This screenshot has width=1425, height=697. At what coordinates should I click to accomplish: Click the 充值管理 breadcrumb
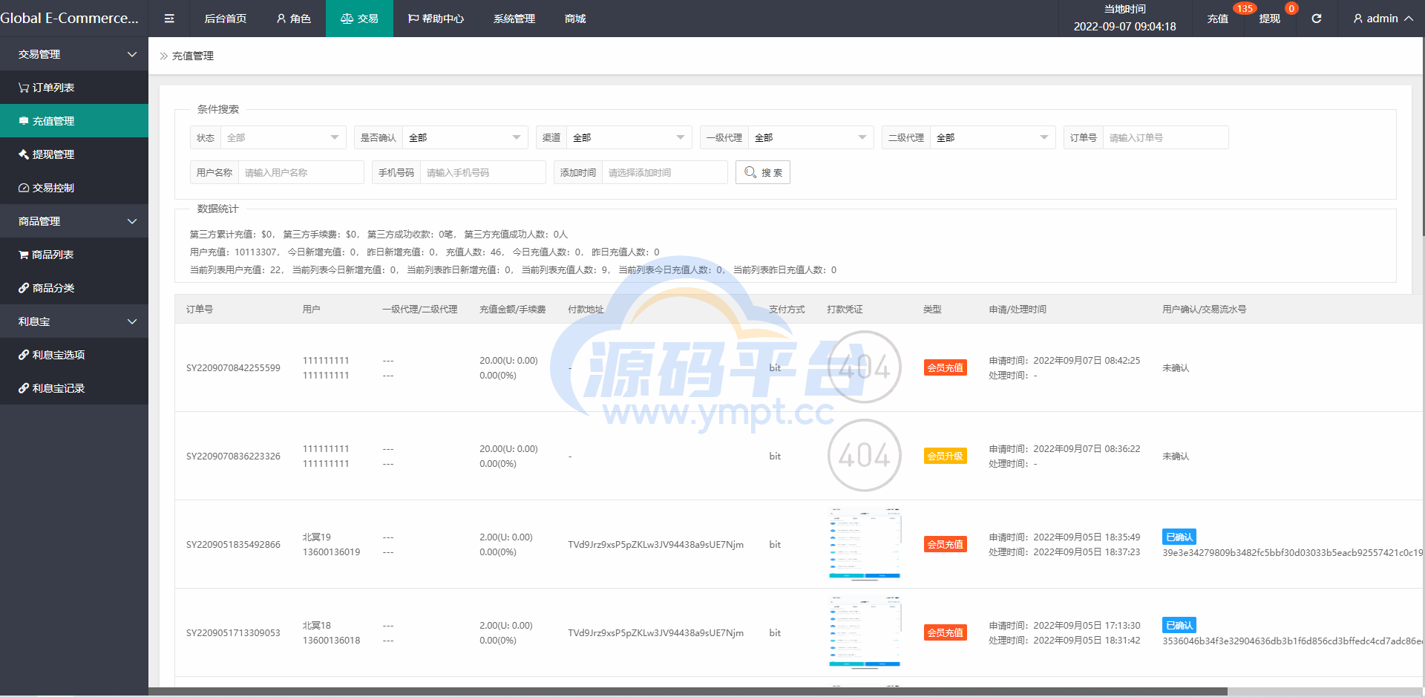point(193,56)
